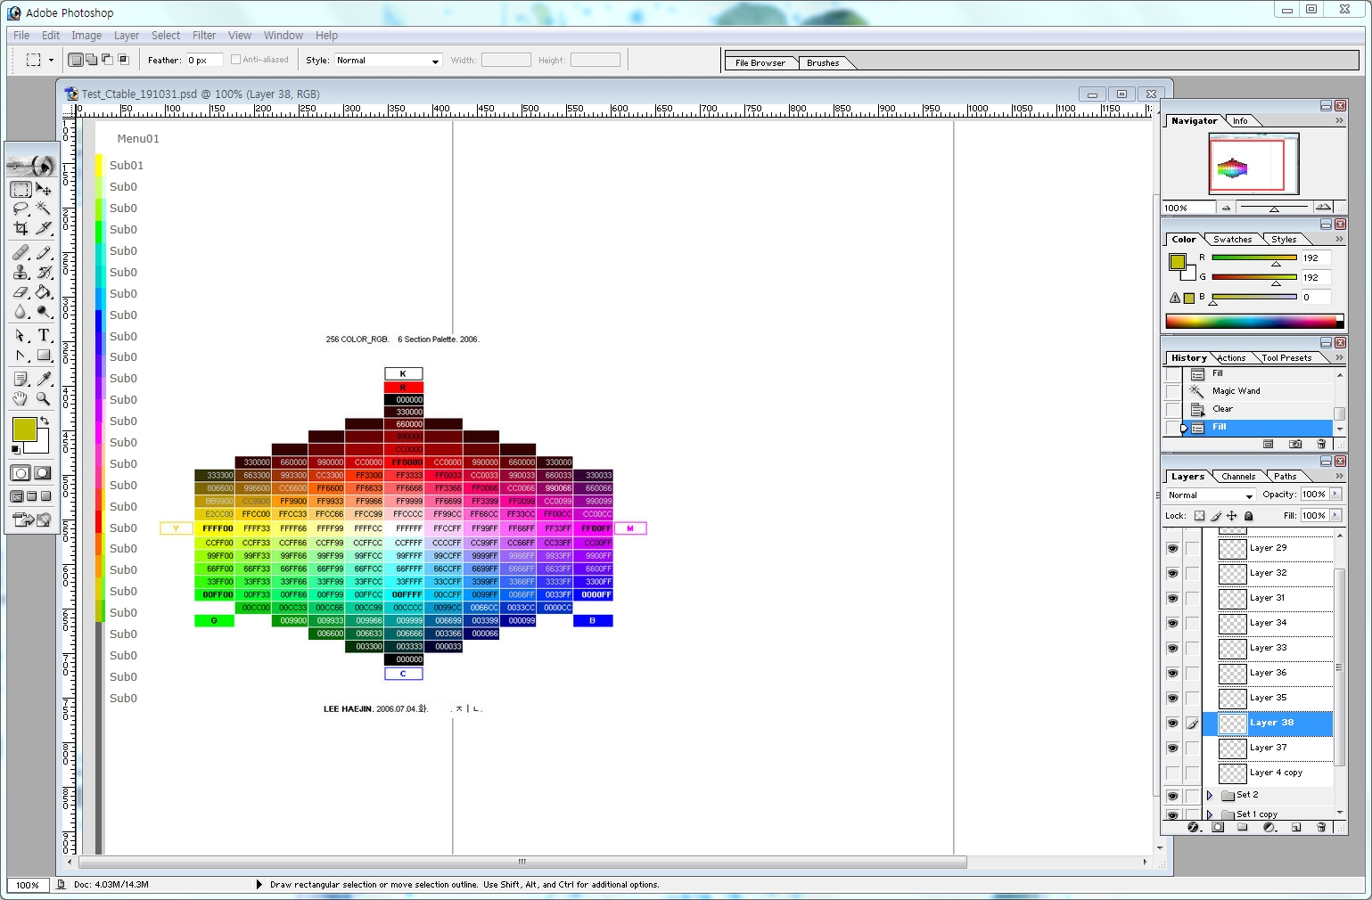Open the Opacity slider arrow

1335,495
